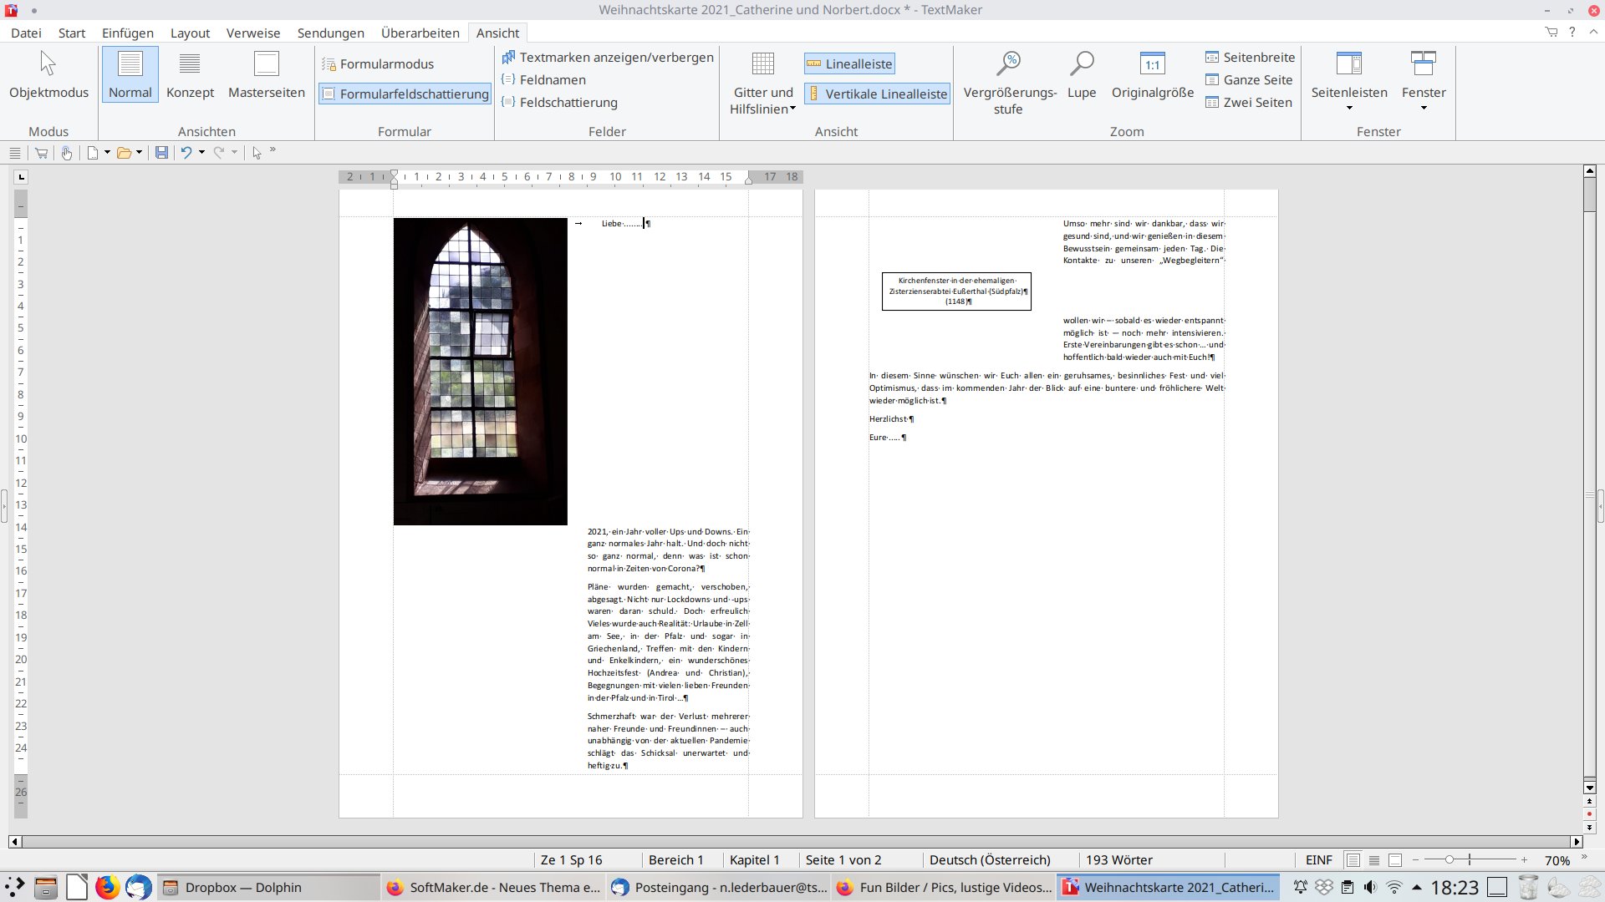Click the church window image in document

(480, 372)
